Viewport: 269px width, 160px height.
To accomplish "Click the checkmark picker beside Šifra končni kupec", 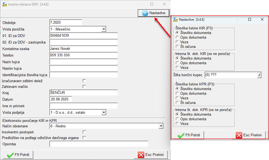I will point(259,75).
